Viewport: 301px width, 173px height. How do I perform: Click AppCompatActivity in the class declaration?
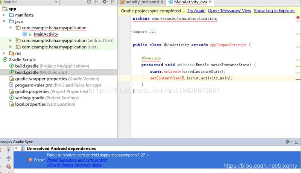228,45
